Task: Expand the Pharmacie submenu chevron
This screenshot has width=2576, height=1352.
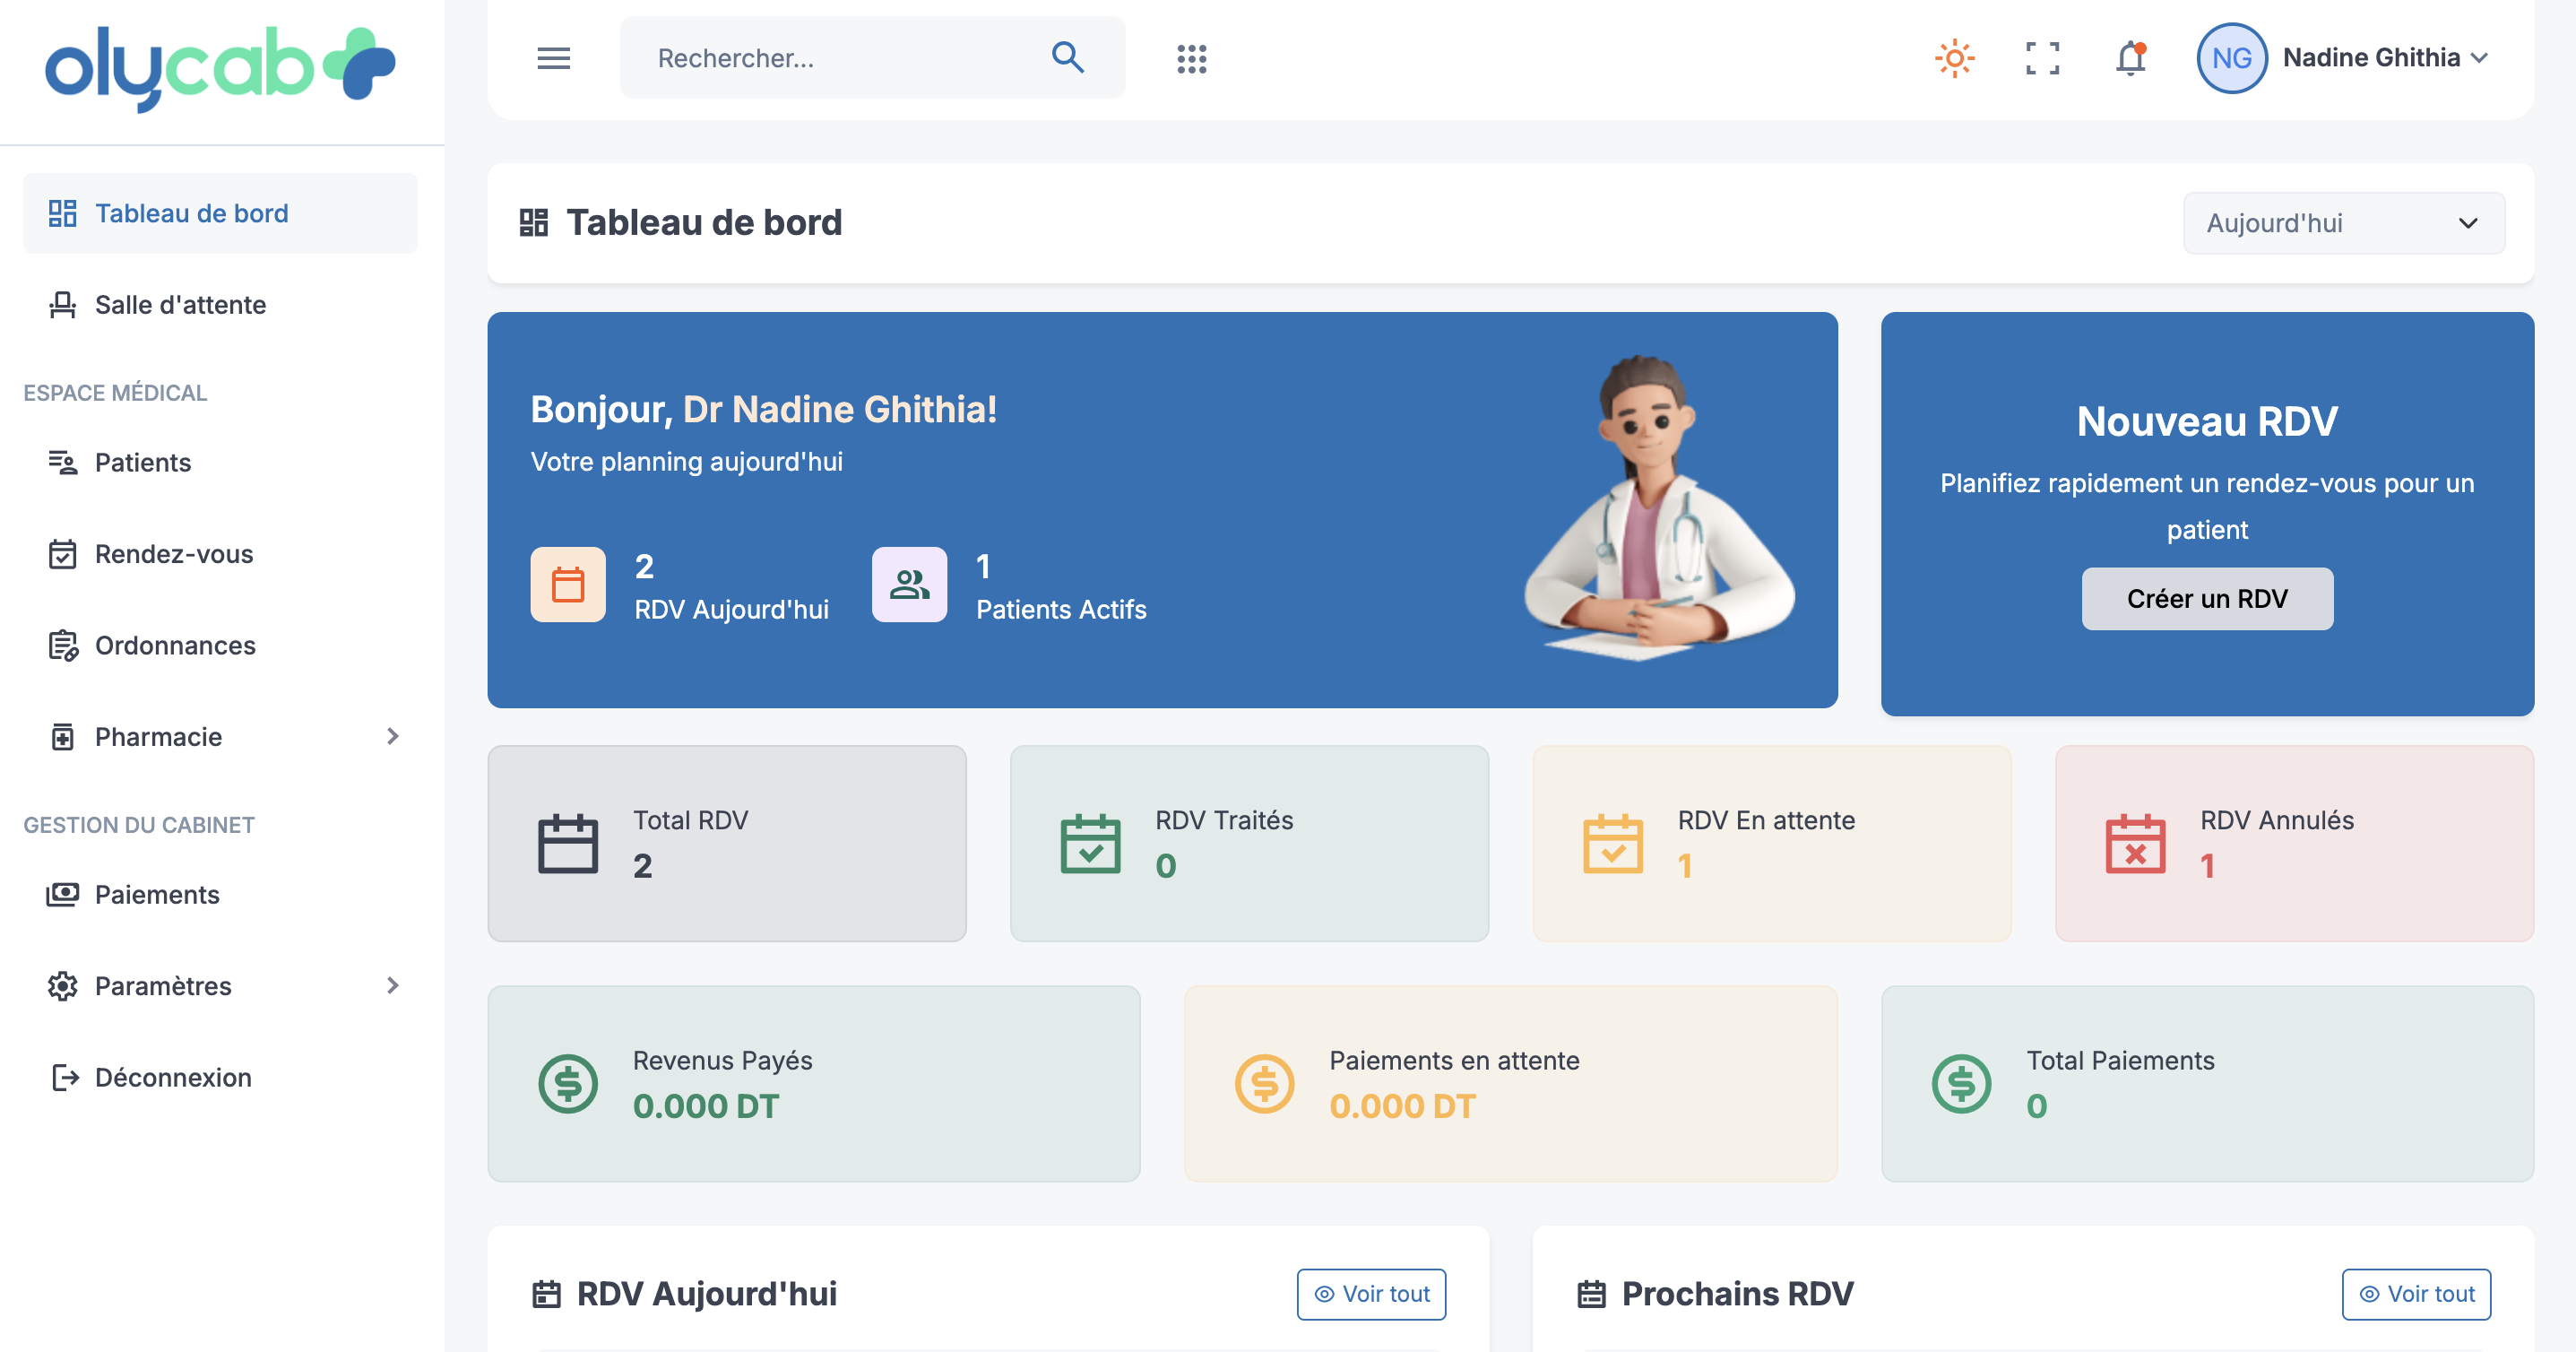Action: (392, 737)
